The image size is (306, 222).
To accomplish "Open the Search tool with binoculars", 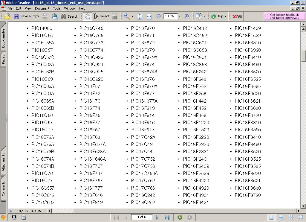I will pyautogui.click(x=69, y=16).
